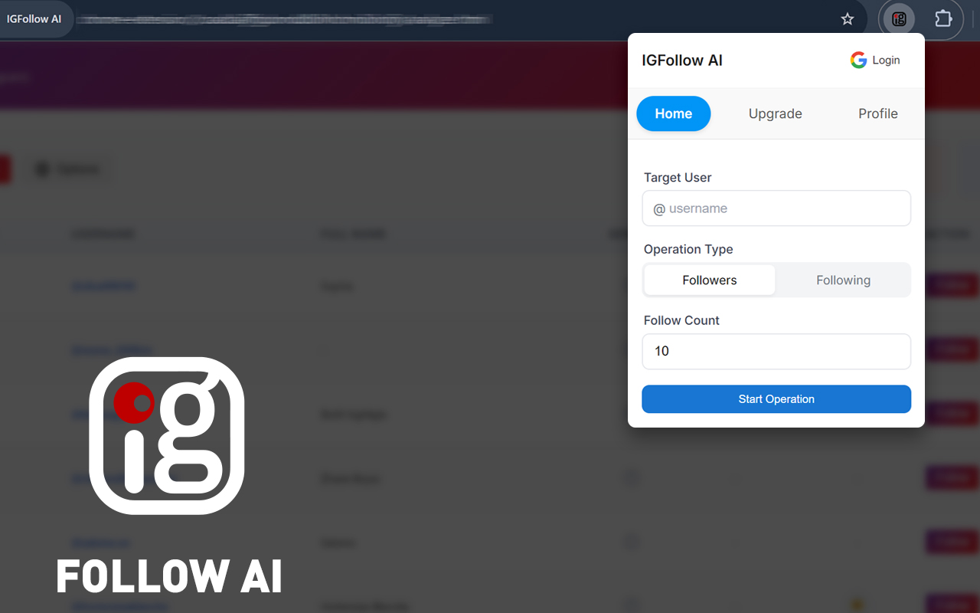The image size is (980, 613).
Task: Select Followers operation type
Action: (710, 280)
